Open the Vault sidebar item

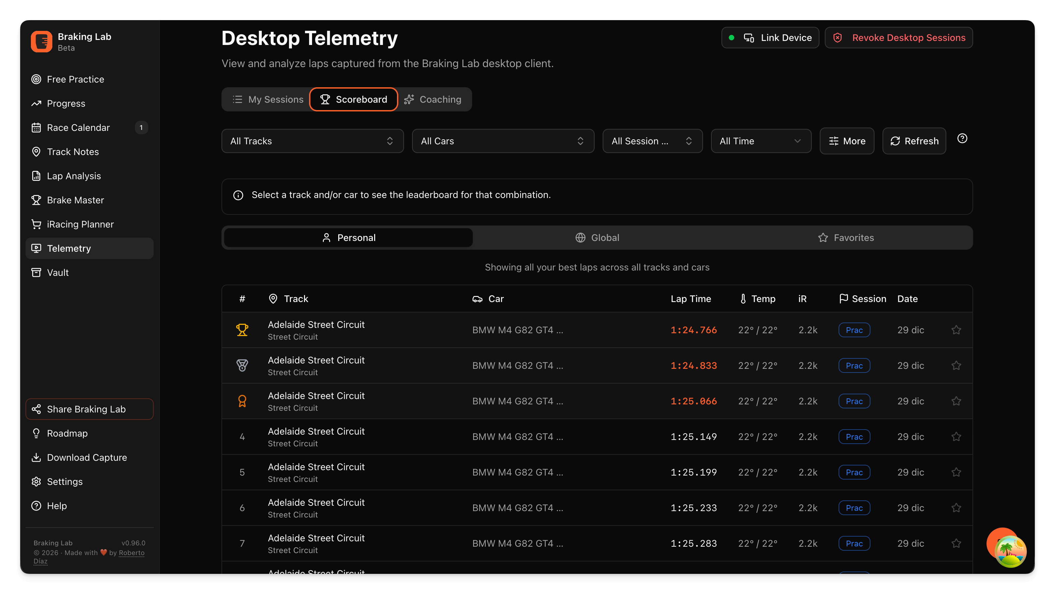pos(58,273)
